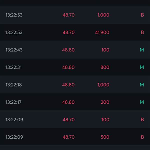The width and height of the screenshot is (150, 150).
Task: Select the 13:22:43 timestamp
Action: [14, 50]
